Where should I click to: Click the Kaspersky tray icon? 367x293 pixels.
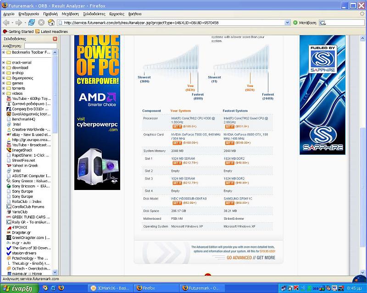click(x=296, y=288)
